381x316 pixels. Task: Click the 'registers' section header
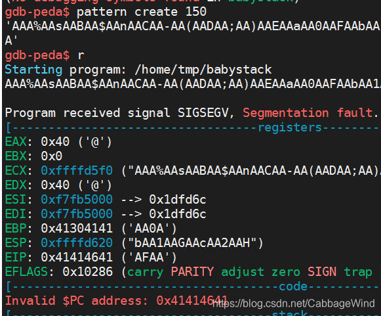[290, 127]
